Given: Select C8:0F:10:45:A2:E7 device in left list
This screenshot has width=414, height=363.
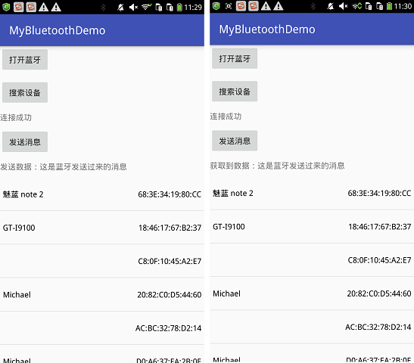Looking at the screenshot, I should click(x=102, y=261).
